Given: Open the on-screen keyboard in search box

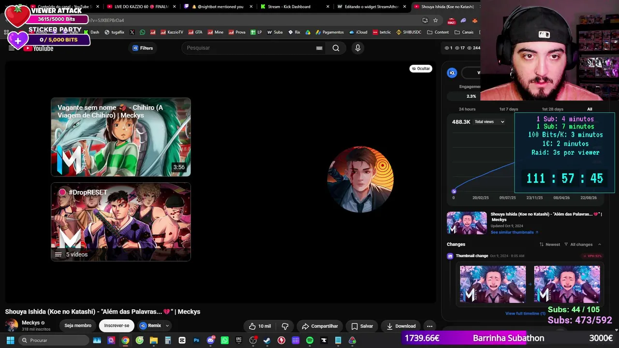Looking at the screenshot, I should 319,48.
